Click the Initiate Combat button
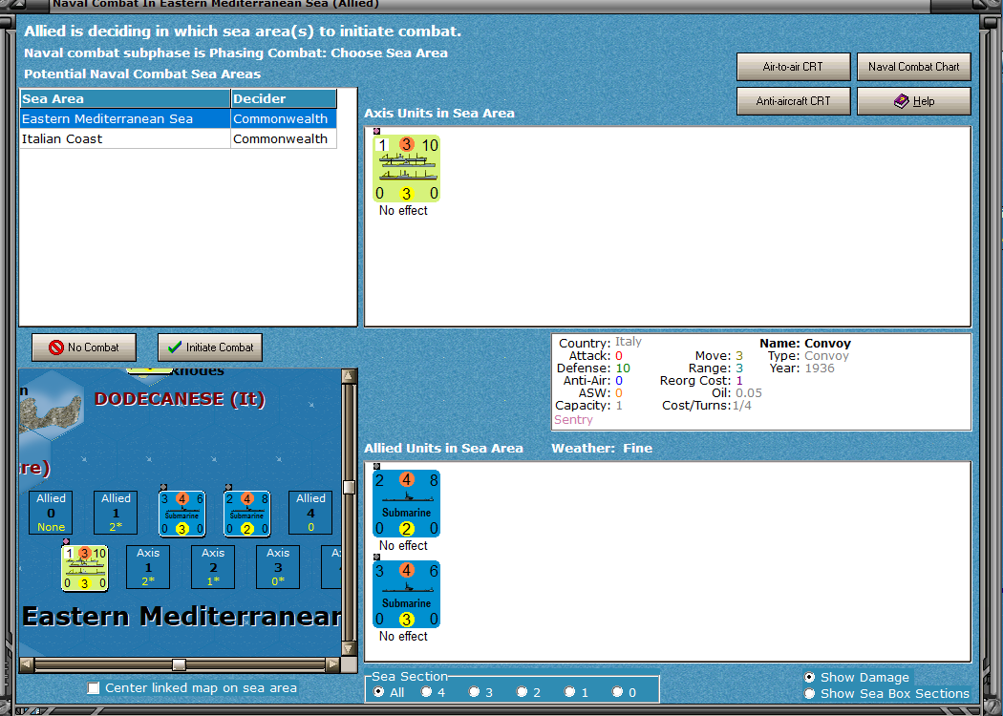Viewport: 1003px width, 716px height. [210, 347]
